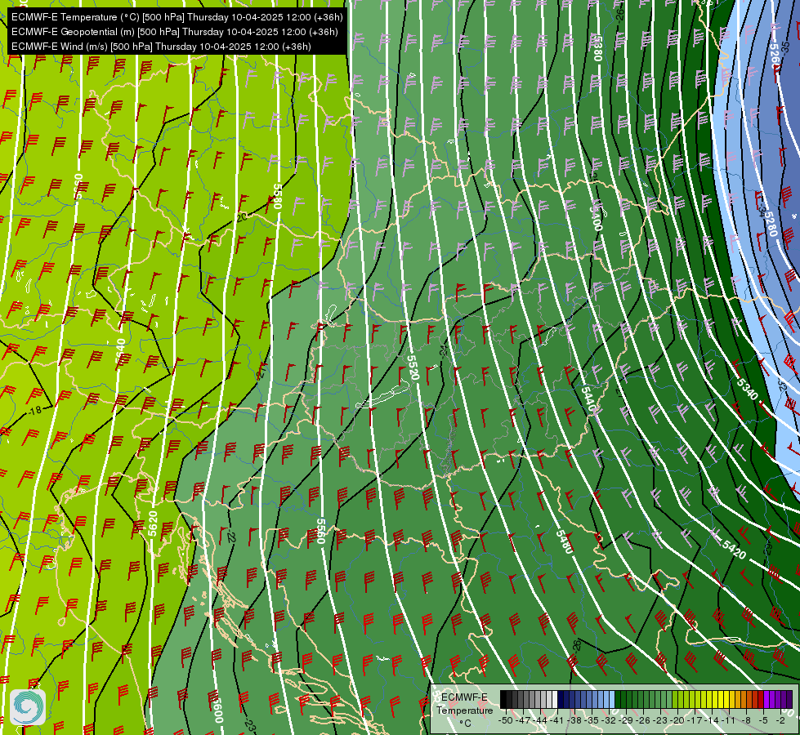Screen dimensions: 800x735
Task: Click the black swatch at -50 in legend
Action: [503, 699]
